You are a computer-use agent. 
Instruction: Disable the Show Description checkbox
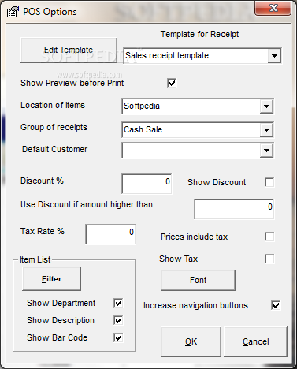pos(118,320)
